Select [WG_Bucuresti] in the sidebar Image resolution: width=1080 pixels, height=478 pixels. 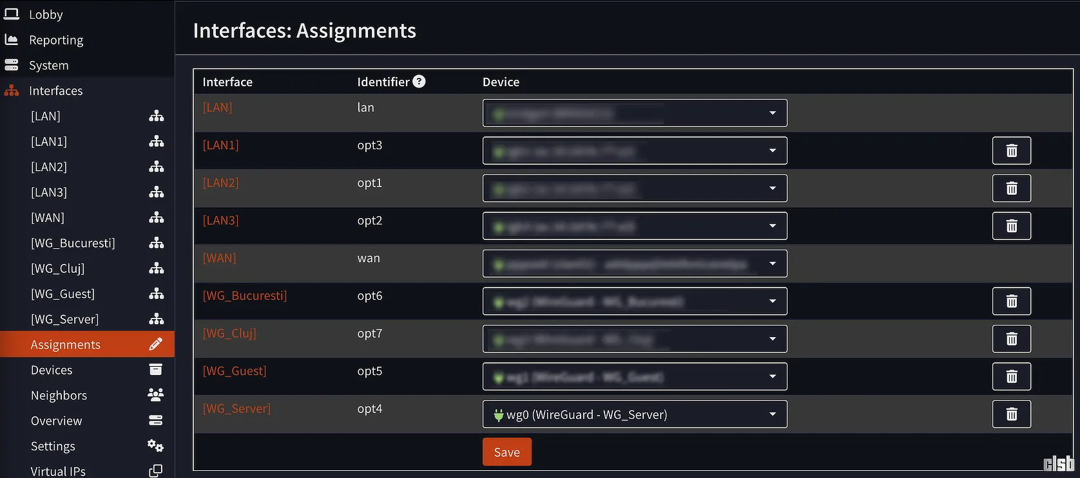coord(73,243)
